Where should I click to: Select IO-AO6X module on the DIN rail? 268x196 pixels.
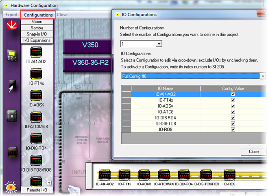point(144,175)
